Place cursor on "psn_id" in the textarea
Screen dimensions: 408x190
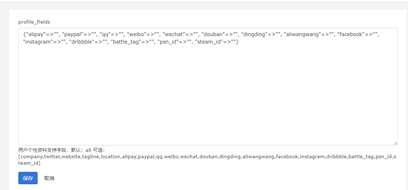click(168, 42)
